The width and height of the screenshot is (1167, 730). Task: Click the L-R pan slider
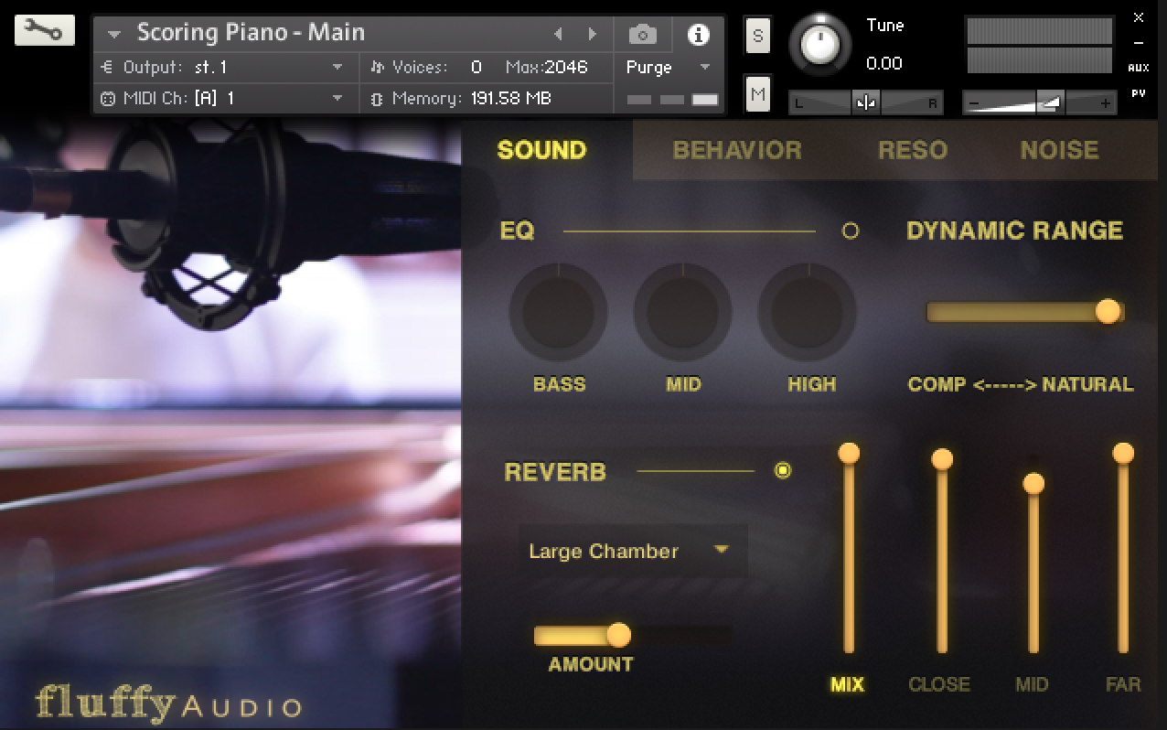[865, 102]
